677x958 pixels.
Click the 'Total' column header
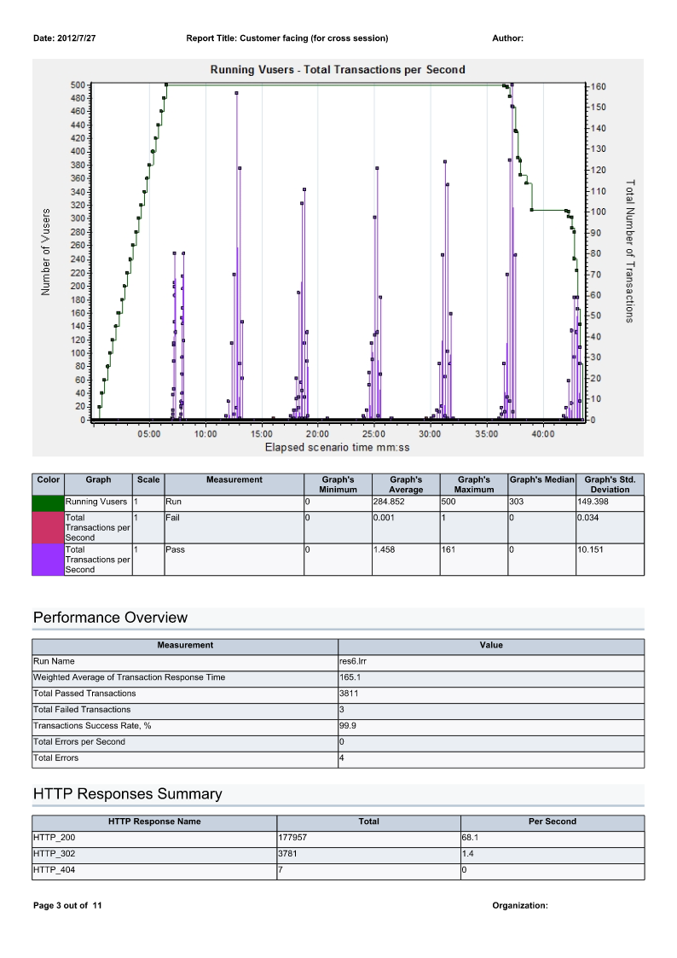click(368, 822)
